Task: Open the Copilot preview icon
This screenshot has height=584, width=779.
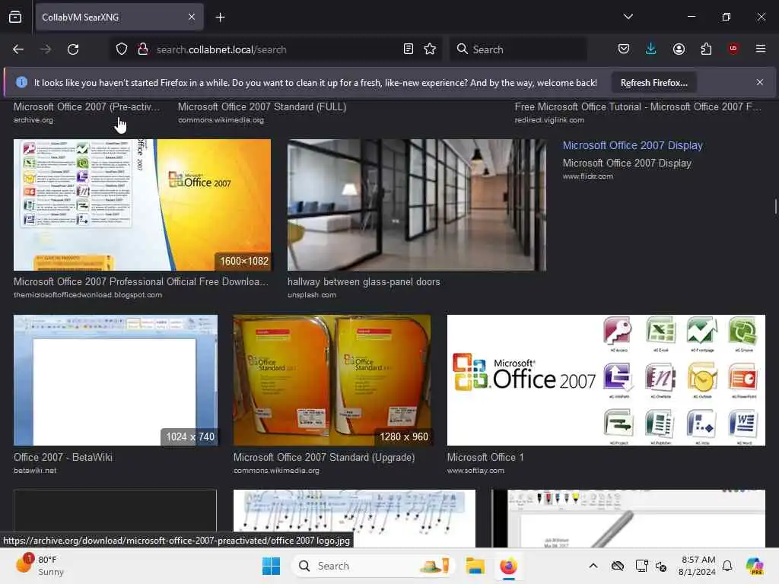Action: 755,566
